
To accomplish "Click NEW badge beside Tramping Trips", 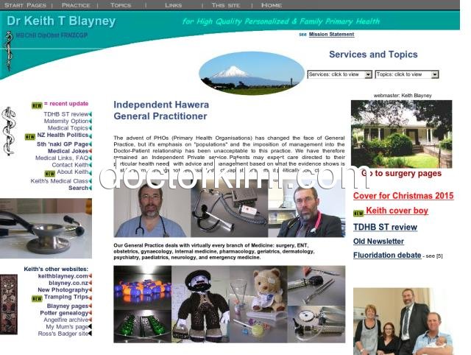I will [37, 298].
